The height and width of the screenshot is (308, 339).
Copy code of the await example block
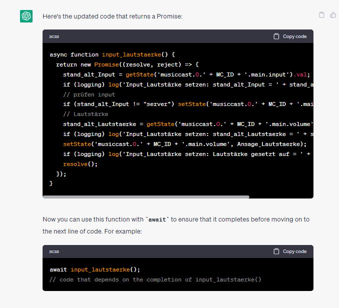[x=290, y=251]
